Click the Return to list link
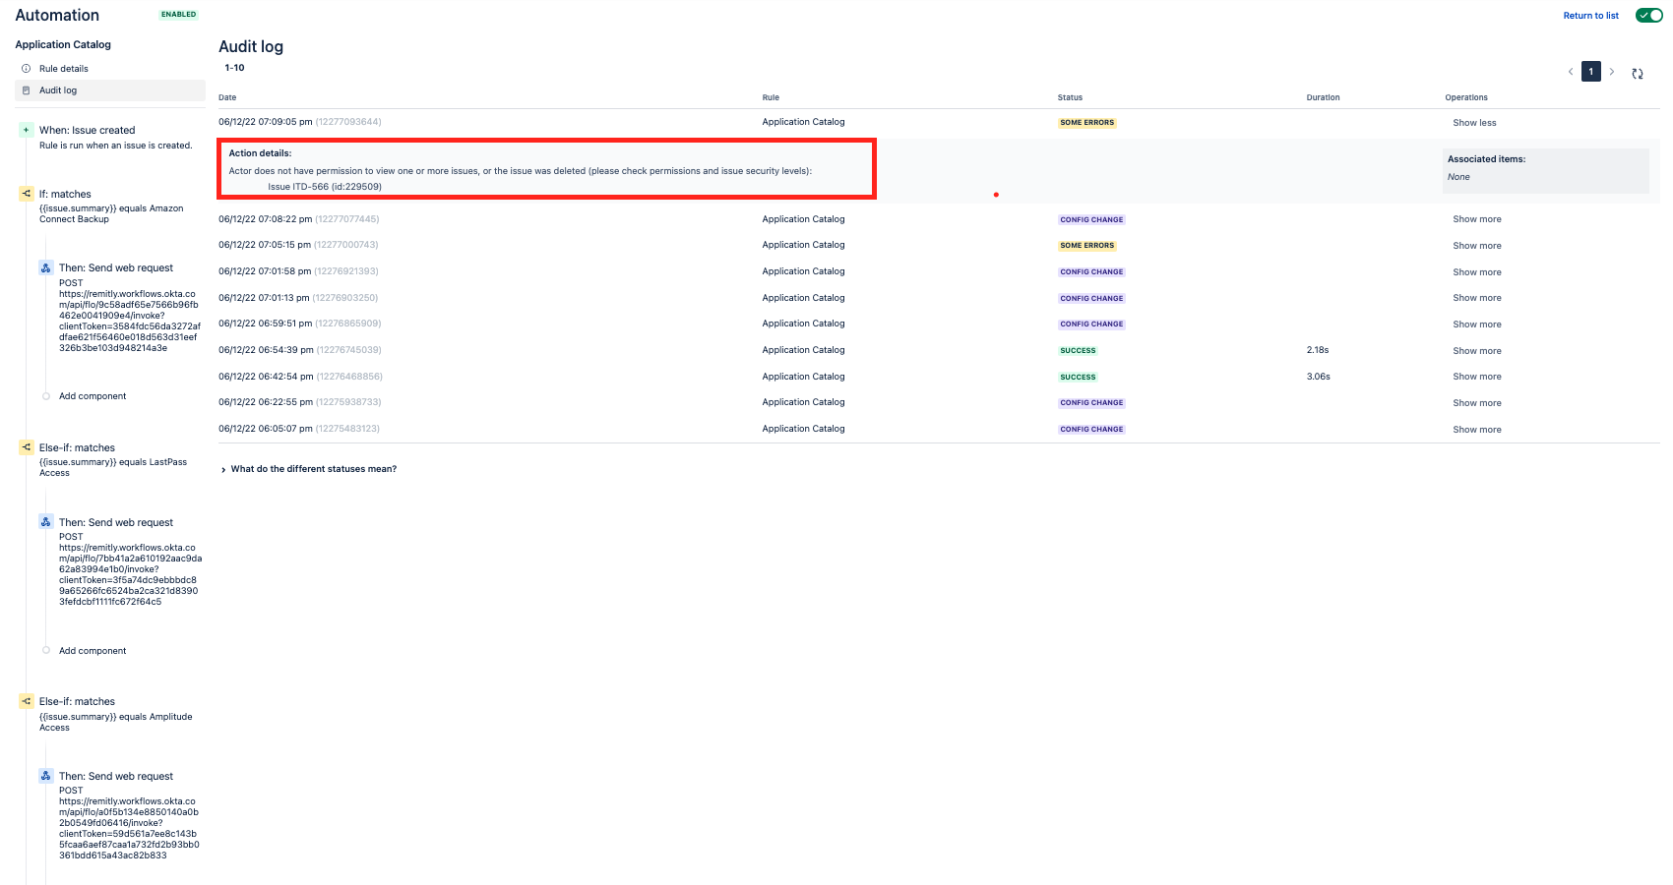The width and height of the screenshot is (1673, 885). [1590, 15]
